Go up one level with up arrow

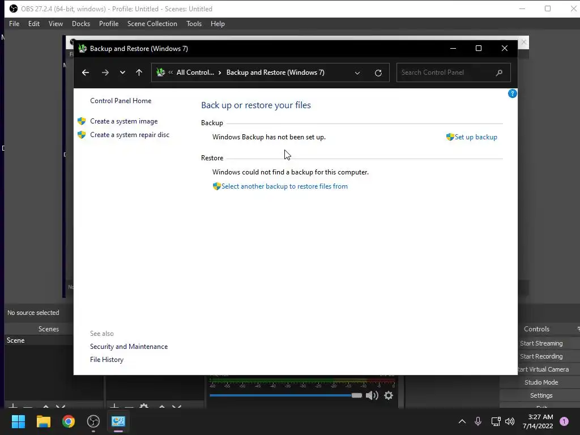pyautogui.click(x=139, y=72)
